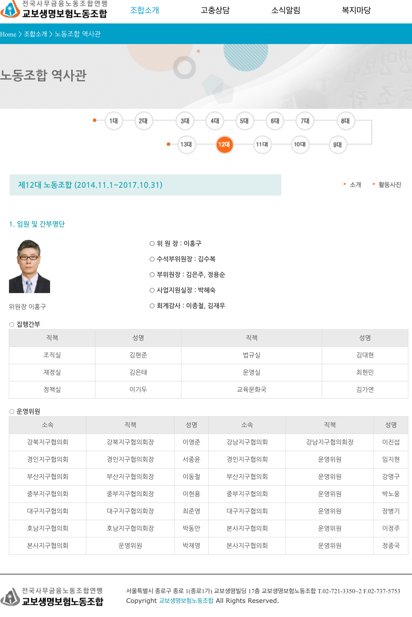The width and height of the screenshot is (412, 617).
Task: Select the 11대 timeline circle
Action: pyautogui.click(x=262, y=144)
